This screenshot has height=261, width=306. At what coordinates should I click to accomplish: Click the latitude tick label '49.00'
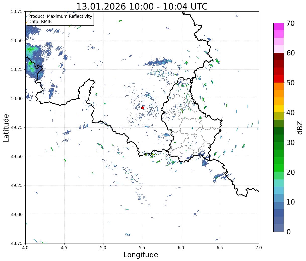17,214
